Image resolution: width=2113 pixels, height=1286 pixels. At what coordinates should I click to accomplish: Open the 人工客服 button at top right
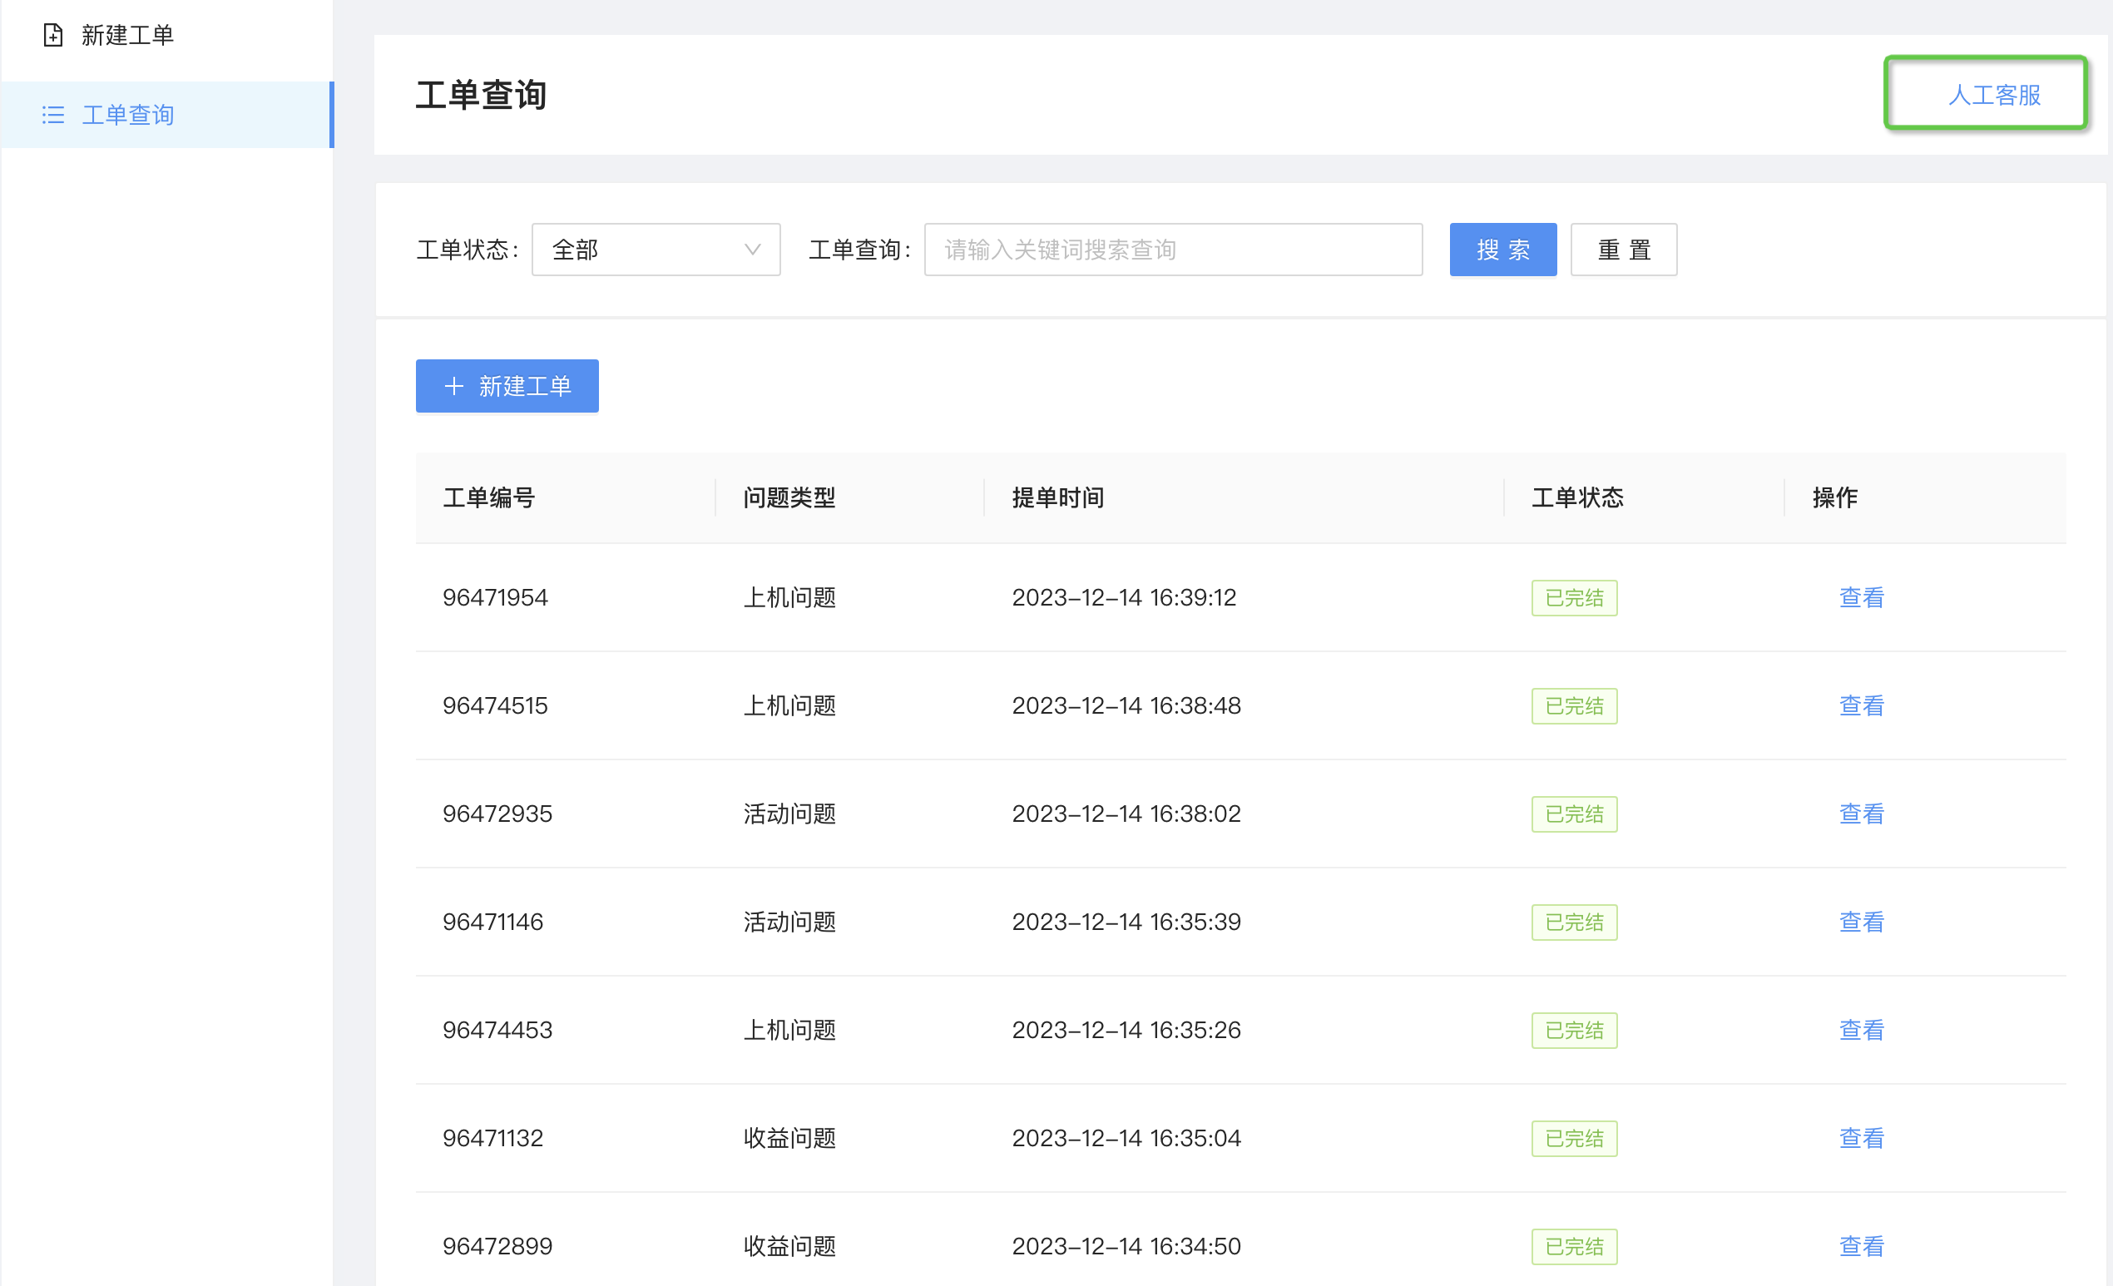click(1986, 93)
